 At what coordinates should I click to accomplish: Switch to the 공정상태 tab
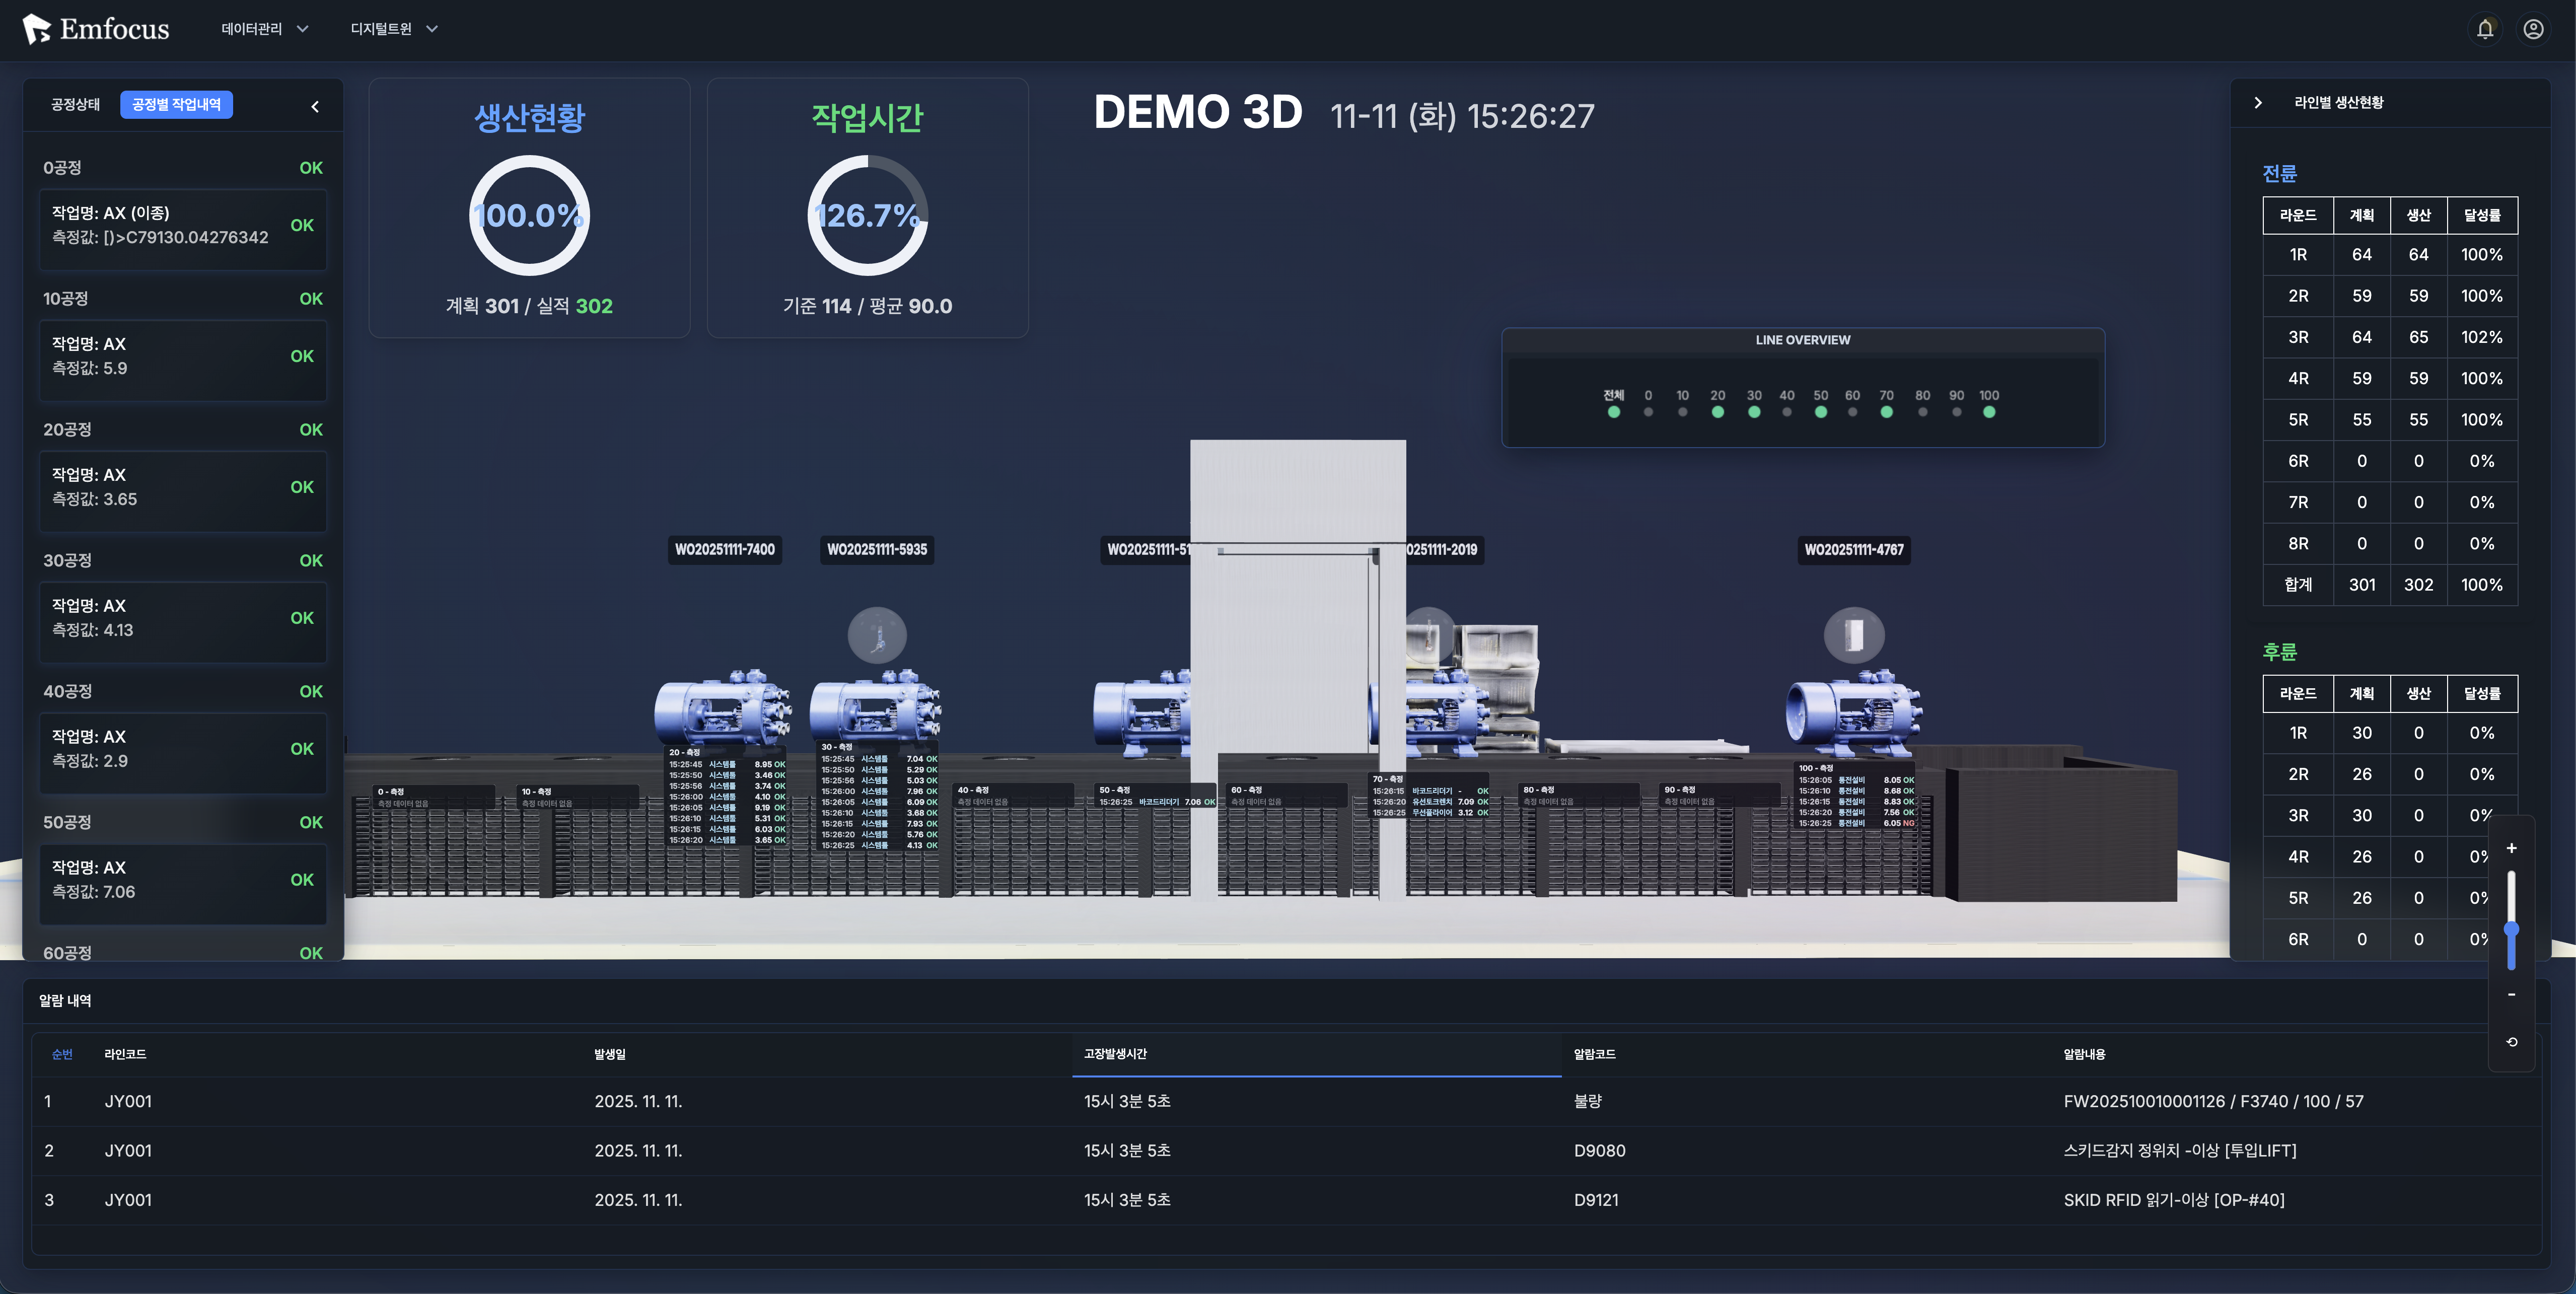click(x=75, y=105)
